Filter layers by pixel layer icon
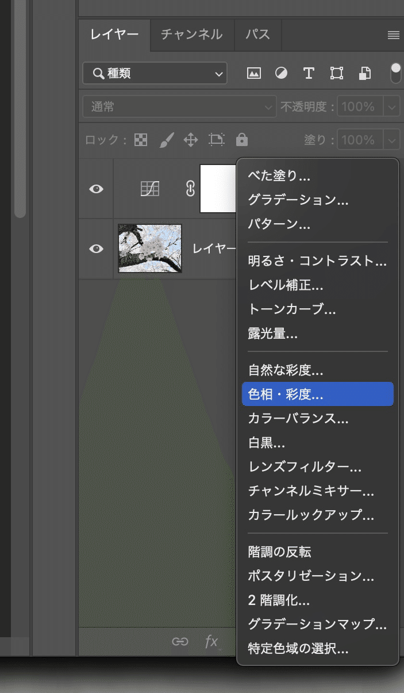This screenshot has height=693, width=404. click(x=253, y=74)
